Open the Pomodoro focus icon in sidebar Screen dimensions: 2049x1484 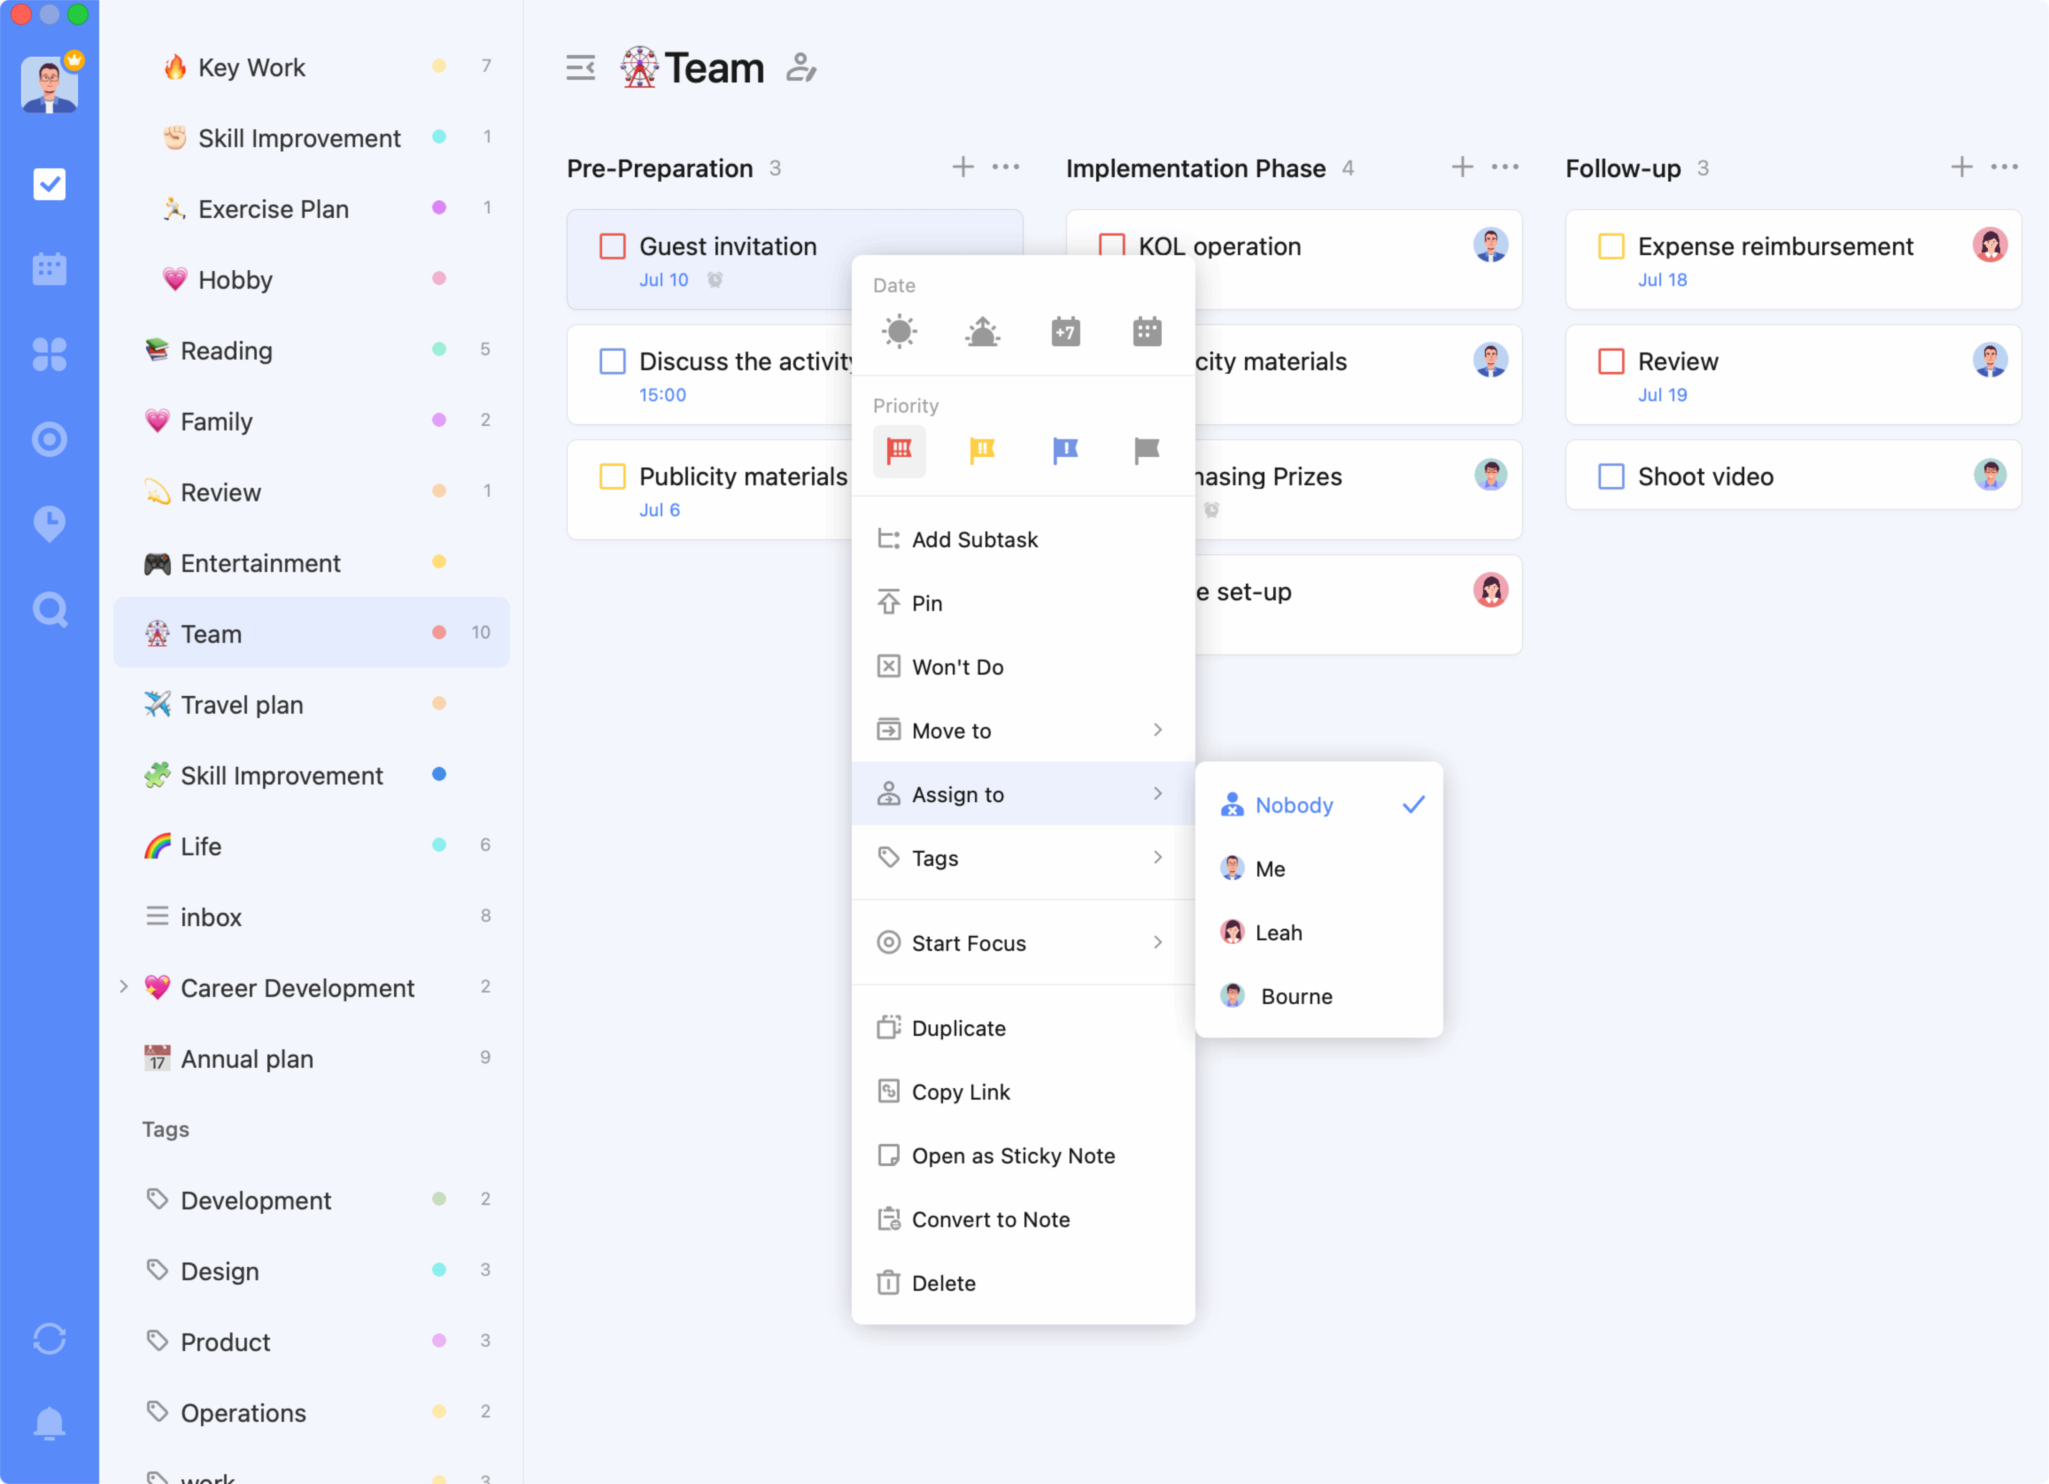(49, 439)
